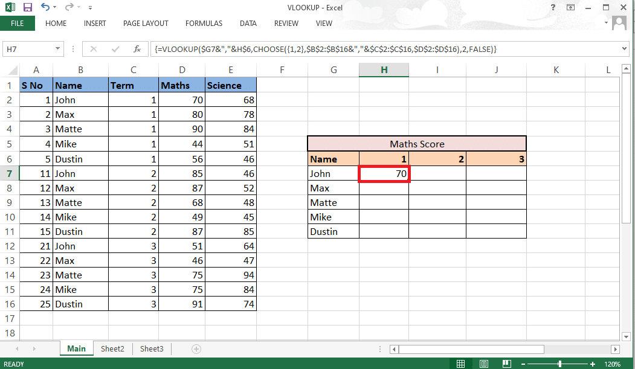Screen dimensions: 635x369
Task: Switch to Page Break Preview icon
Action: point(507,364)
